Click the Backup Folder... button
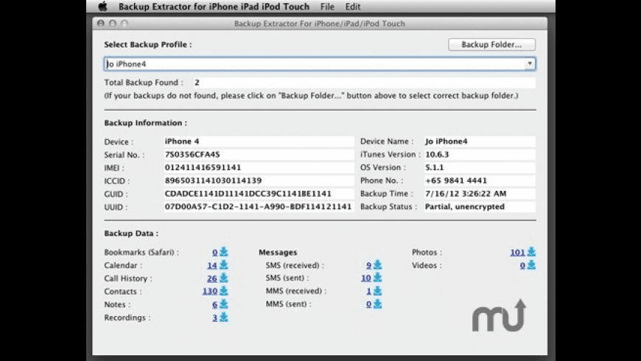641x361 pixels. pos(491,44)
